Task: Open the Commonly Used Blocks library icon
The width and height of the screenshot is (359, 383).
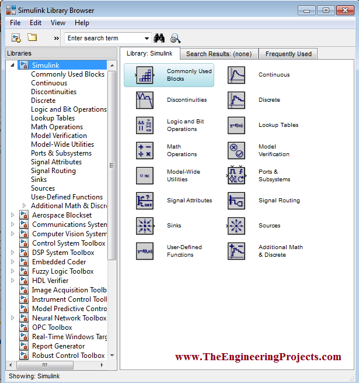Action: 145,75
